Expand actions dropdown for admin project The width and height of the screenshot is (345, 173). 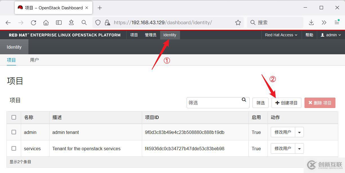(299, 132)
